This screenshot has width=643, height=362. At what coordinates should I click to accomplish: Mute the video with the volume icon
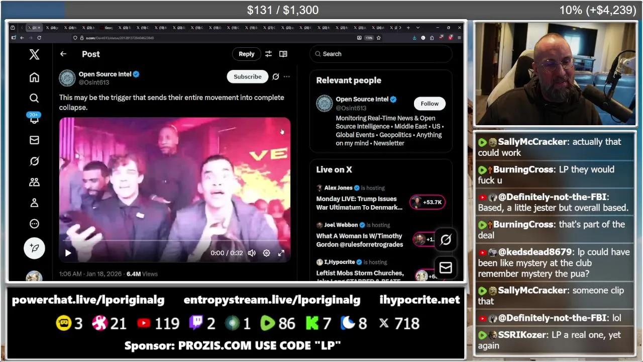252,253
